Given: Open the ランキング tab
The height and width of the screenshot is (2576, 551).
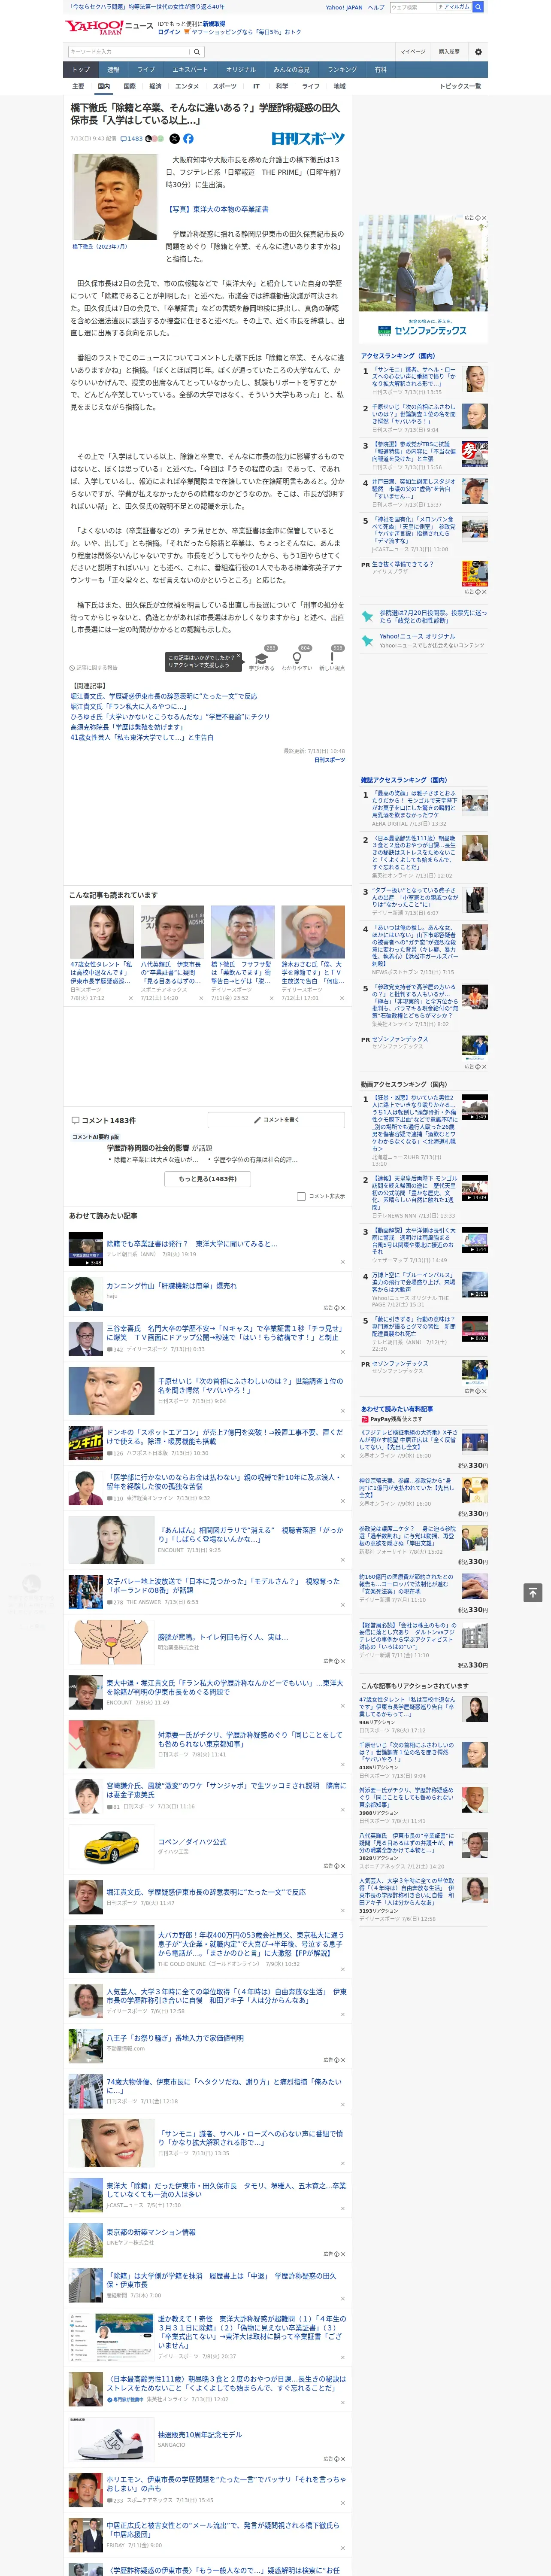Looking at the screenshot, I should 342,69.
